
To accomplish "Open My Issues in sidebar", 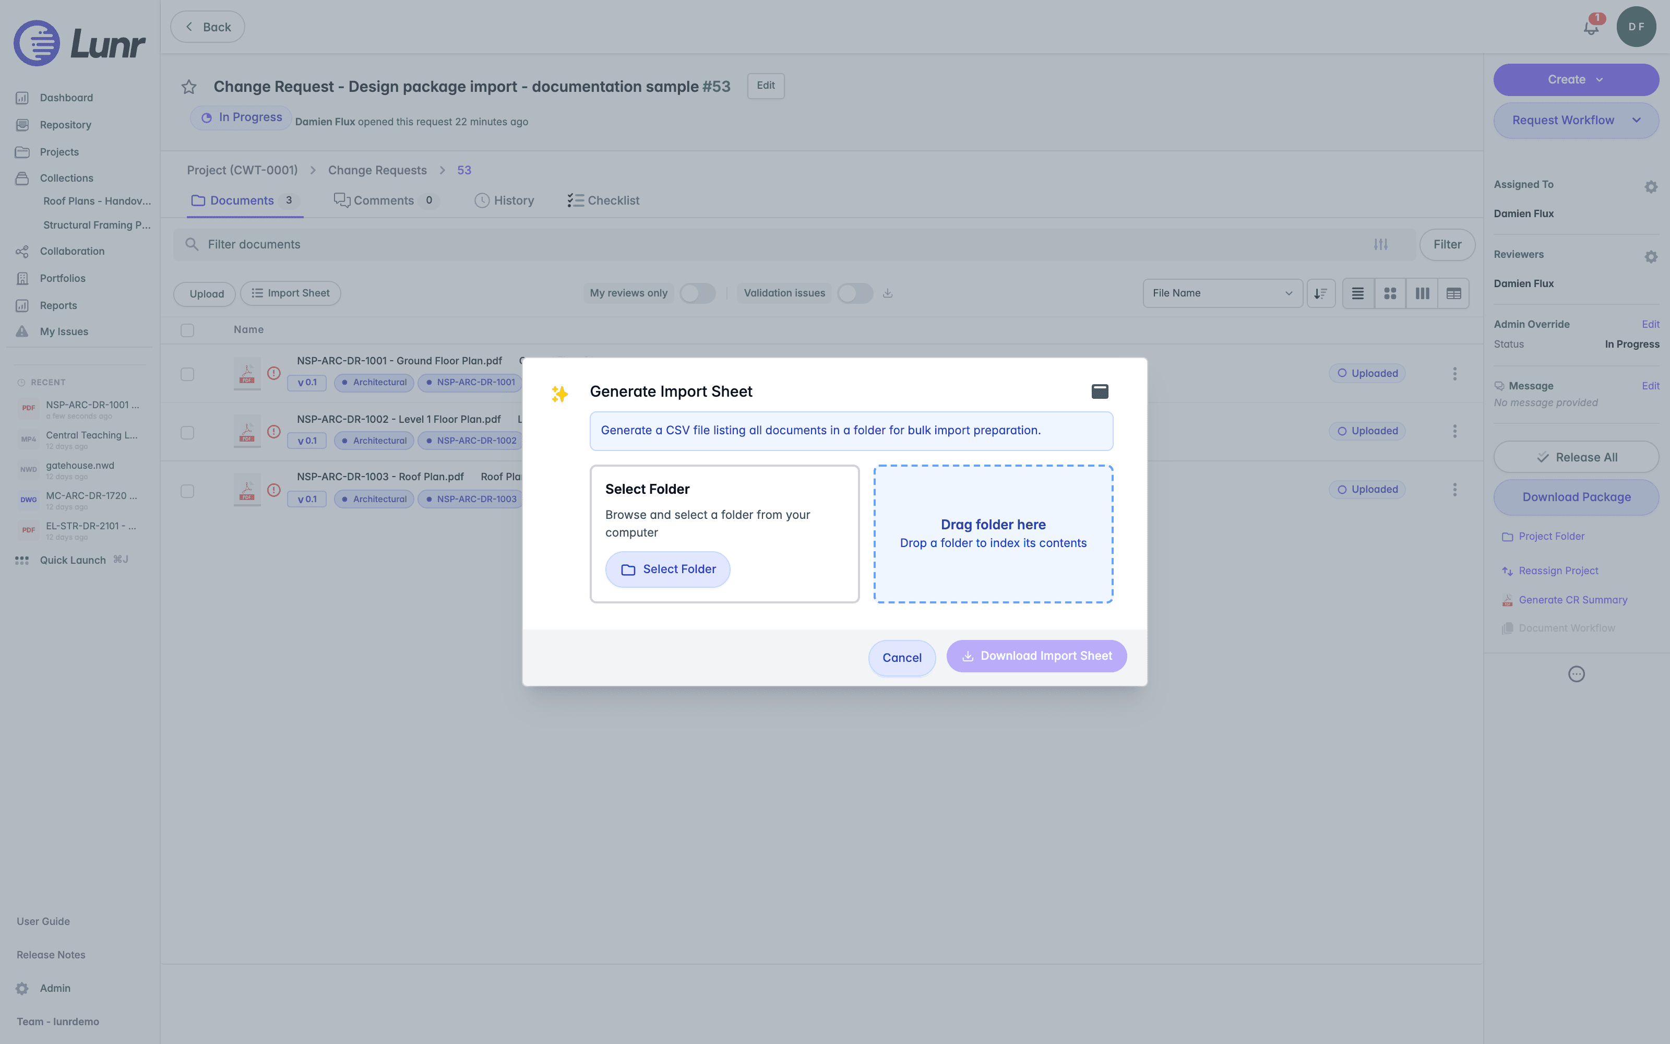I will (64, 331).
